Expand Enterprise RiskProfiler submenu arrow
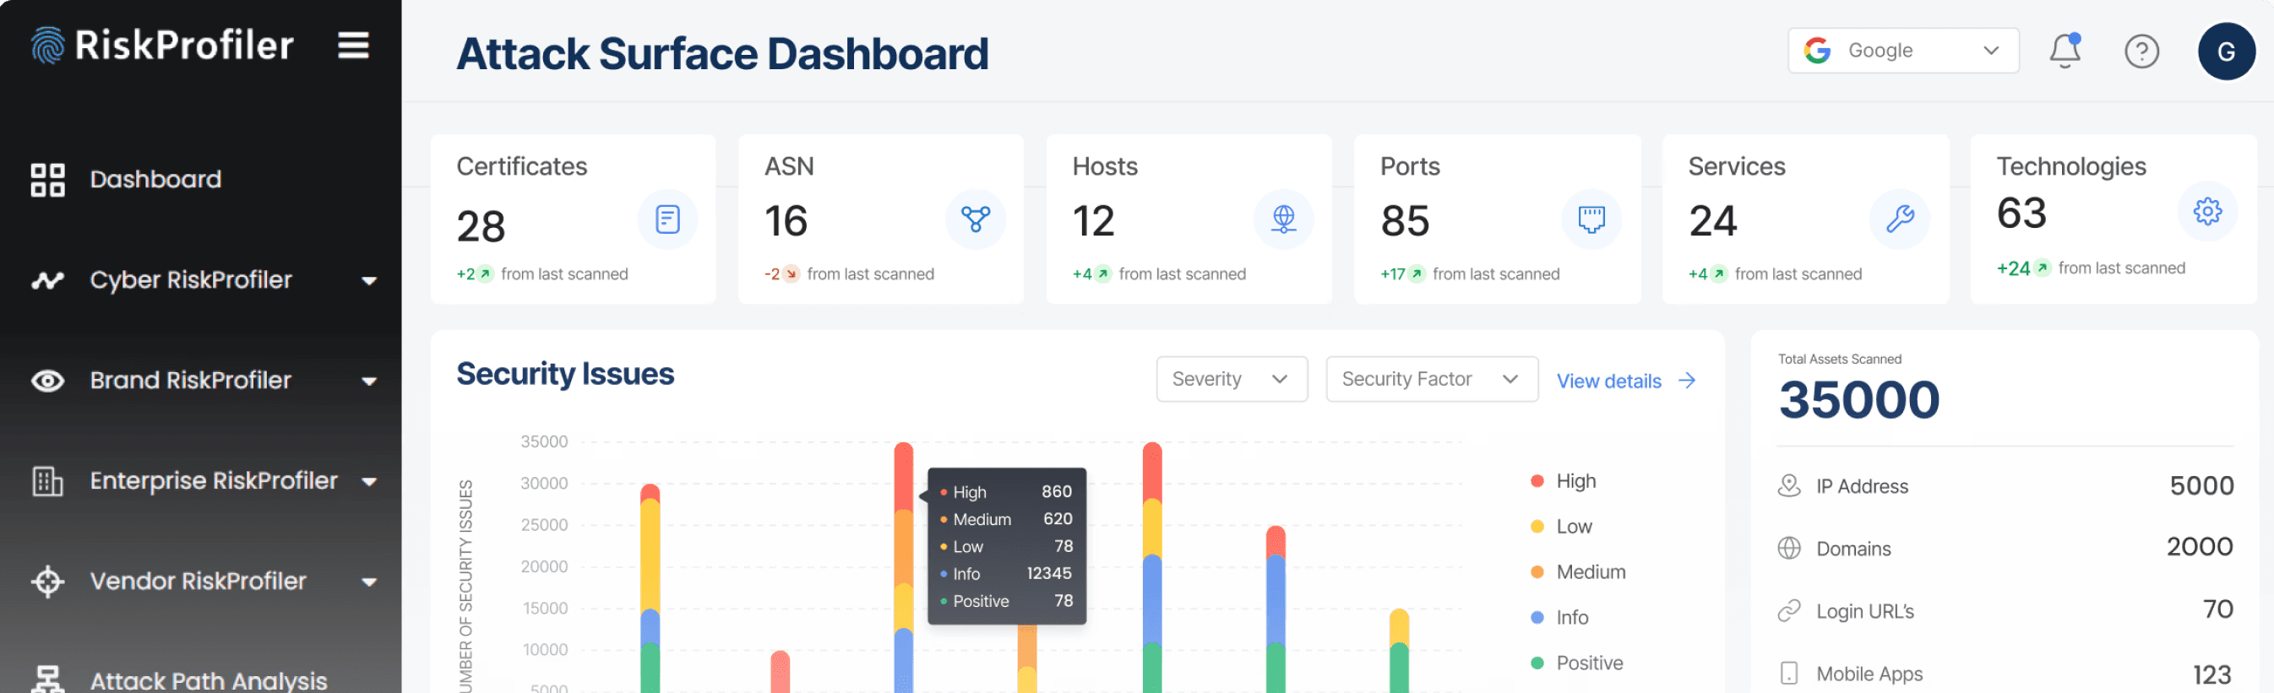The image size is (2274, 693). 370,482
